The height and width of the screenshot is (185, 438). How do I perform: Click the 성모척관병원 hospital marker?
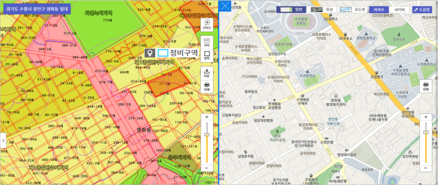point(263,119)
